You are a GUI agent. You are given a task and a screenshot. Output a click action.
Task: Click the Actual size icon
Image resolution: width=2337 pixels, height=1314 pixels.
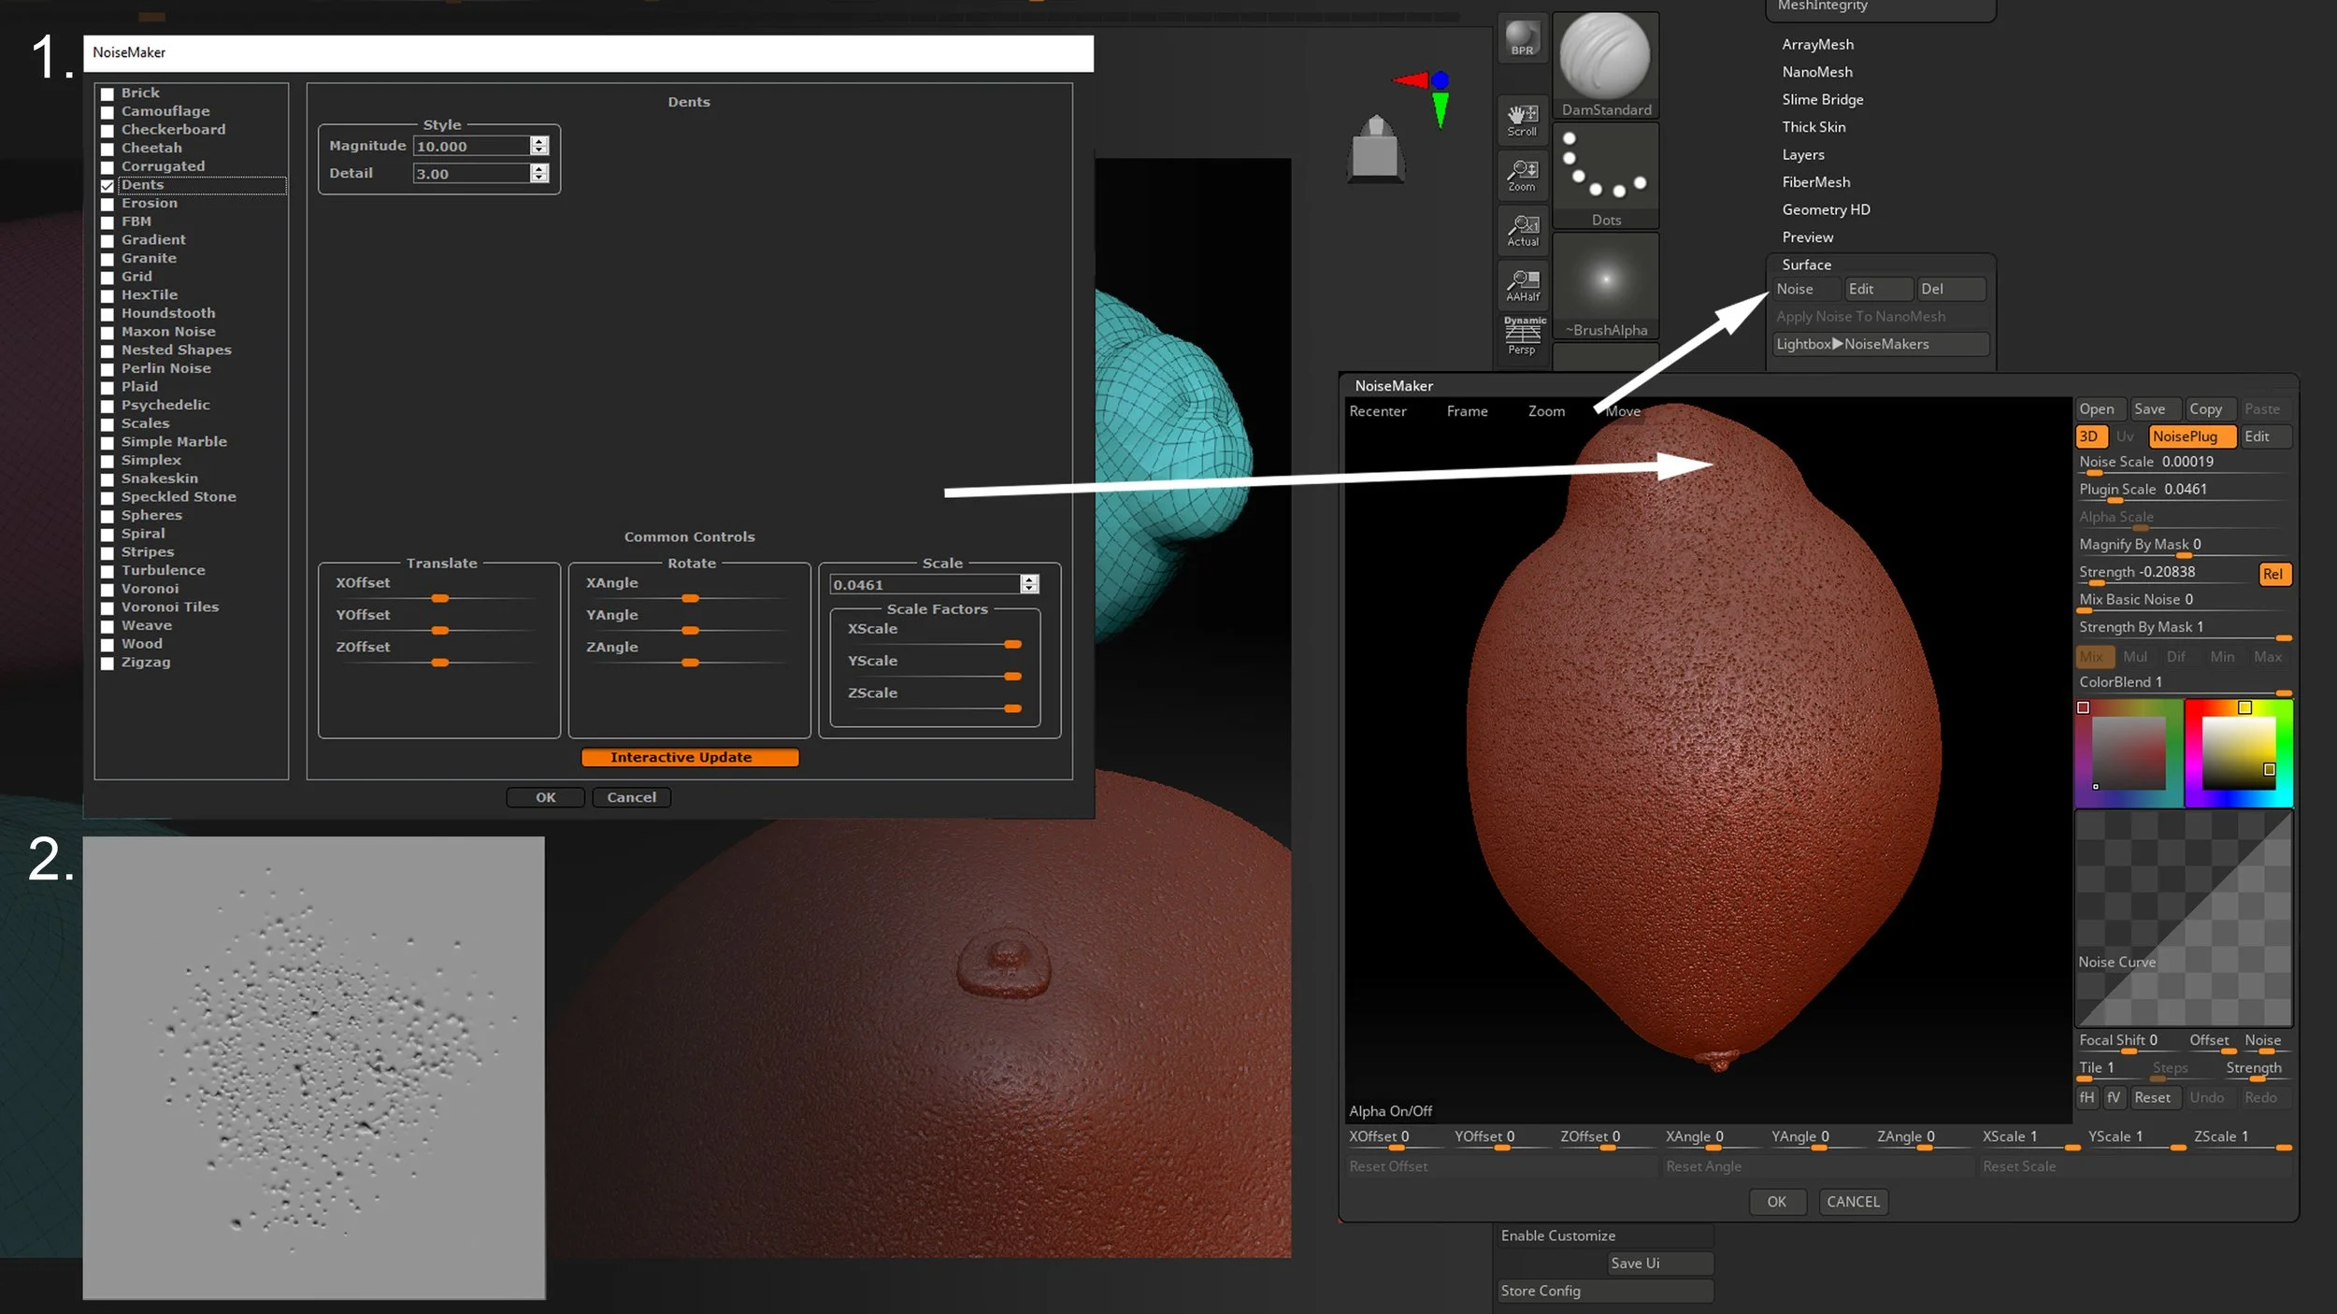(x=1522, y=230)
